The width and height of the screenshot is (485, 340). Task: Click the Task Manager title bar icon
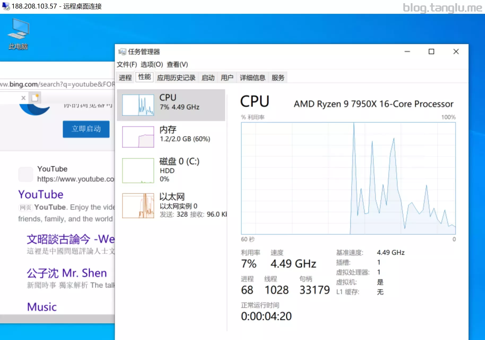(x=122, y=51)
